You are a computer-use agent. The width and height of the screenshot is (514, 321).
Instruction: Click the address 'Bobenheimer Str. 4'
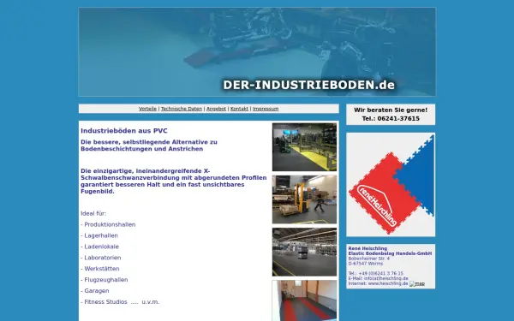(x=368, y=259)
